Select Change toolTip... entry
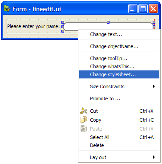This screenshot has height=164, width=162. (119, 58)
